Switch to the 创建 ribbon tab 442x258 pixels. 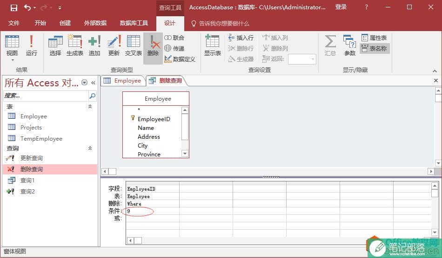pyautogui.click(x=65, y=23)
